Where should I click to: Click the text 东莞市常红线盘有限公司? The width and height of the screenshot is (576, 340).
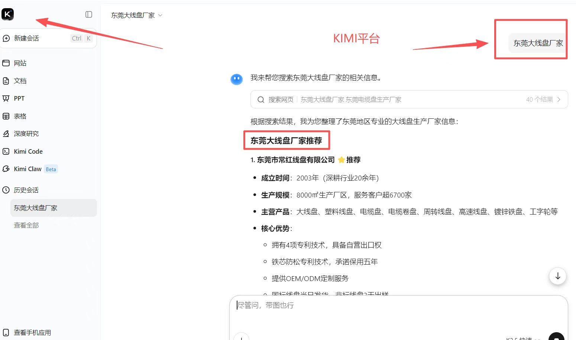tap(296, 160)
